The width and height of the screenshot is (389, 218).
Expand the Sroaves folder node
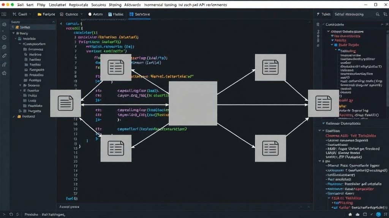point(21,85)
